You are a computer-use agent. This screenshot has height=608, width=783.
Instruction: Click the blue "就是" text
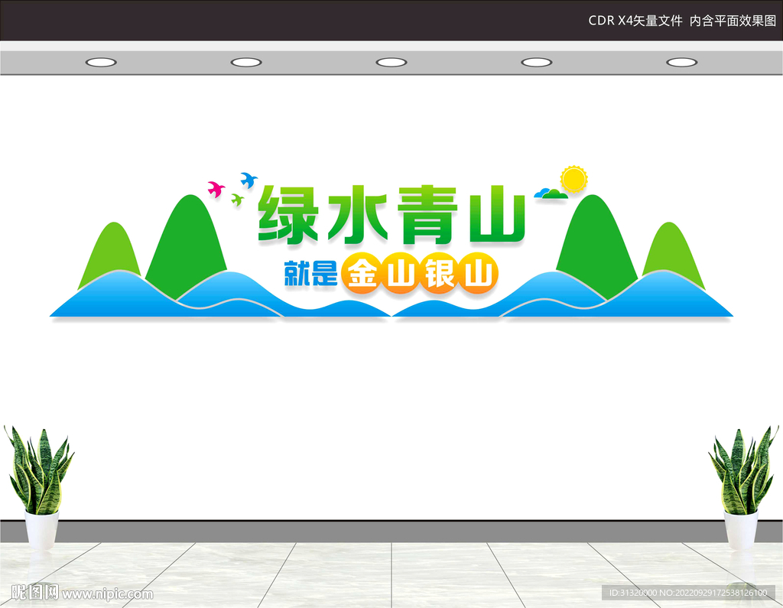coord(310,273)
